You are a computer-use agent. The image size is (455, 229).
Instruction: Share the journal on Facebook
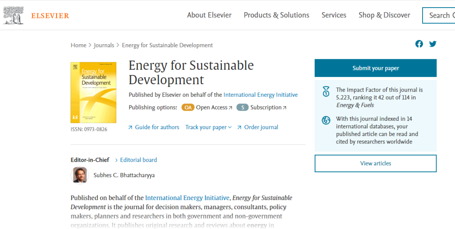coord(419,44)
